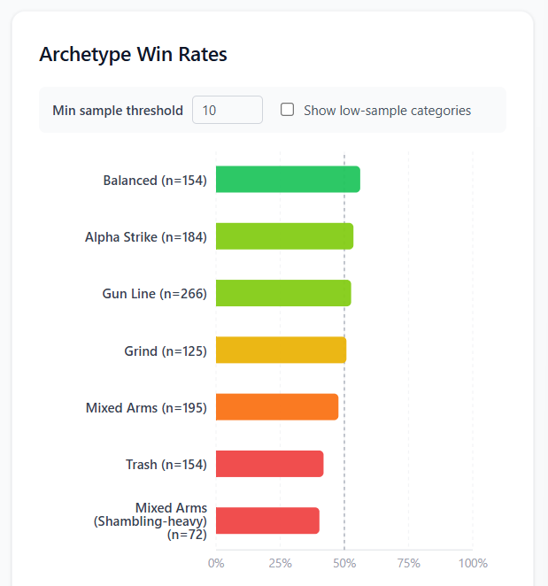Click the Balanced (n=154) label
Screen dimensions: 548x586
[x=155, y=181]
